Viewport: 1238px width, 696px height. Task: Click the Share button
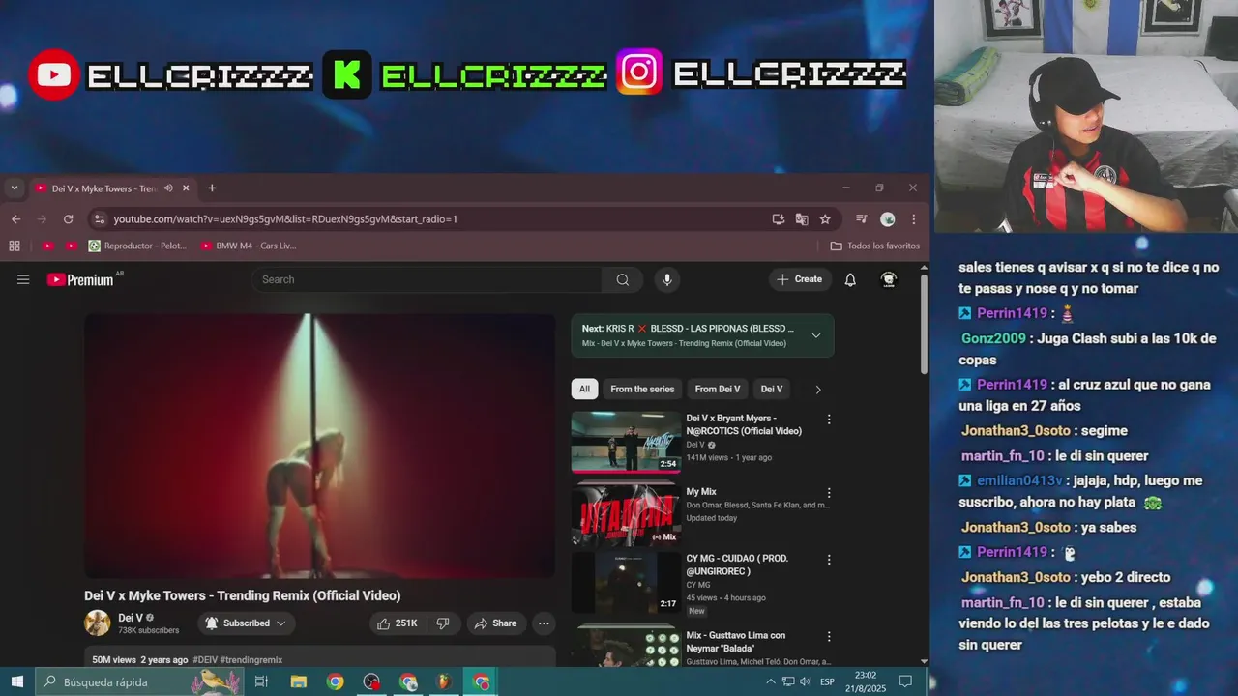point(494,623)
